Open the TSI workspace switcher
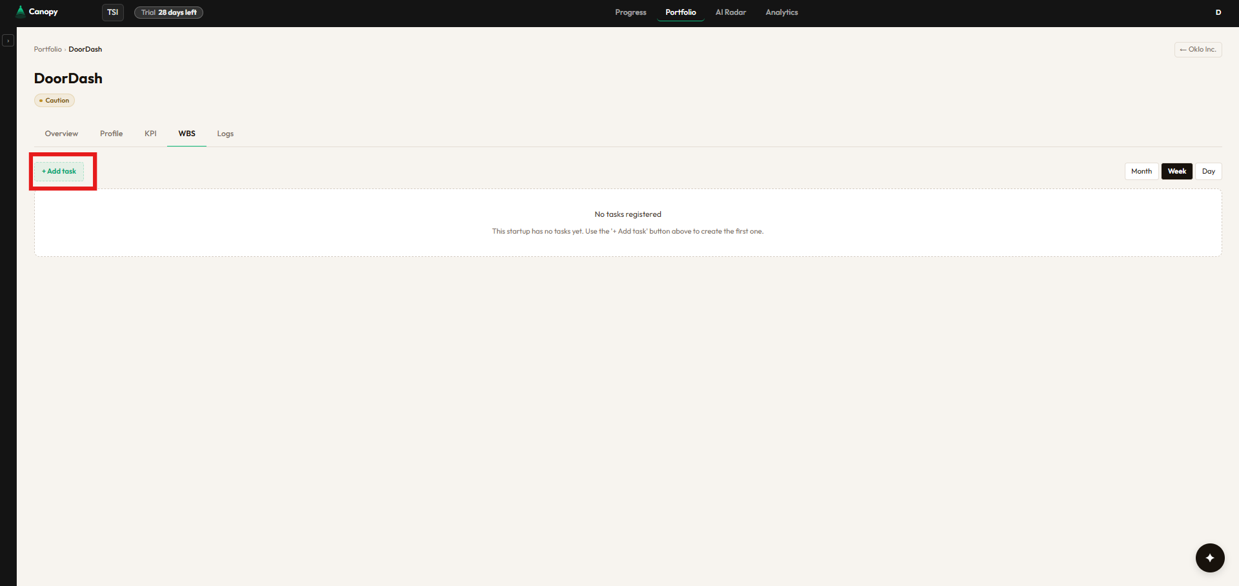The image size is (1239, 586). point(113,12)
